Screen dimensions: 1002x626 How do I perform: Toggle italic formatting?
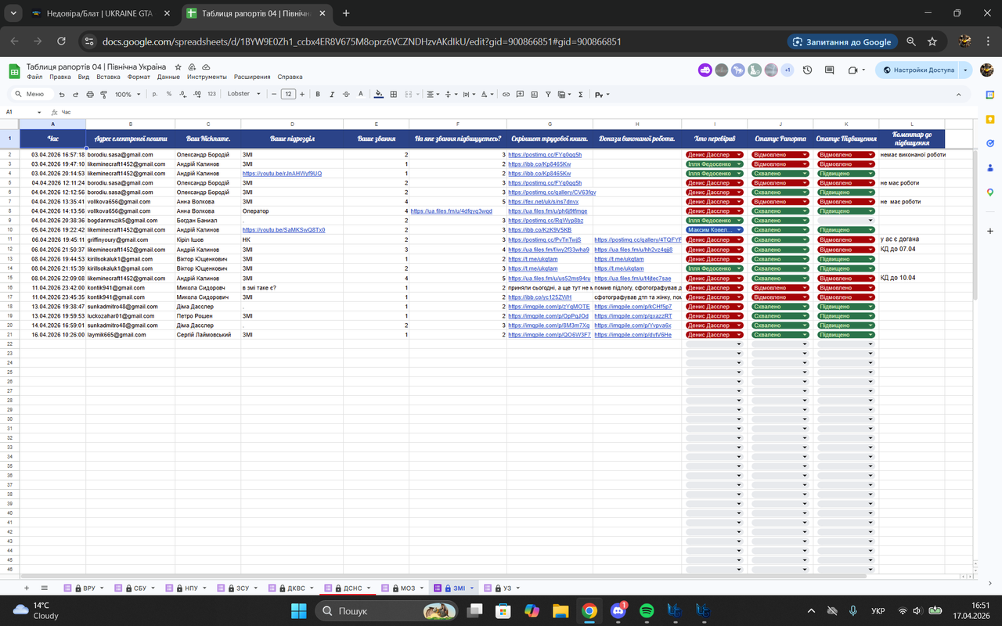[x=332, y=94]
